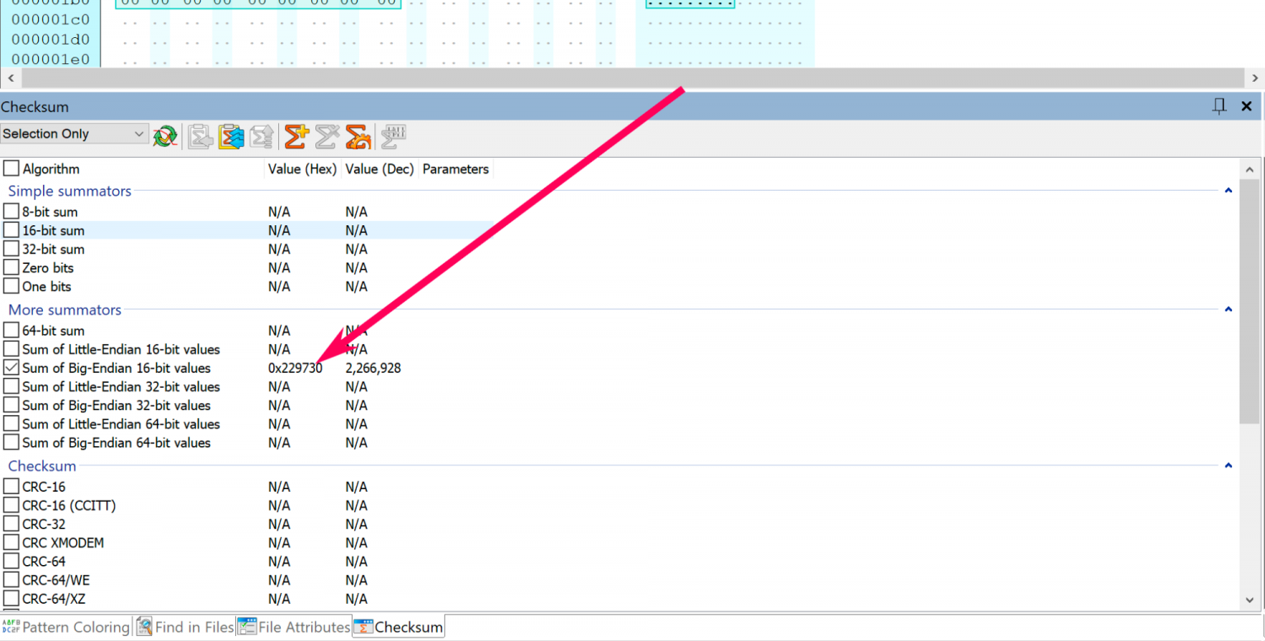1265x641 pixels.
Task: Click the greyed Export checksum icon
Action: (x=262, y=135)
